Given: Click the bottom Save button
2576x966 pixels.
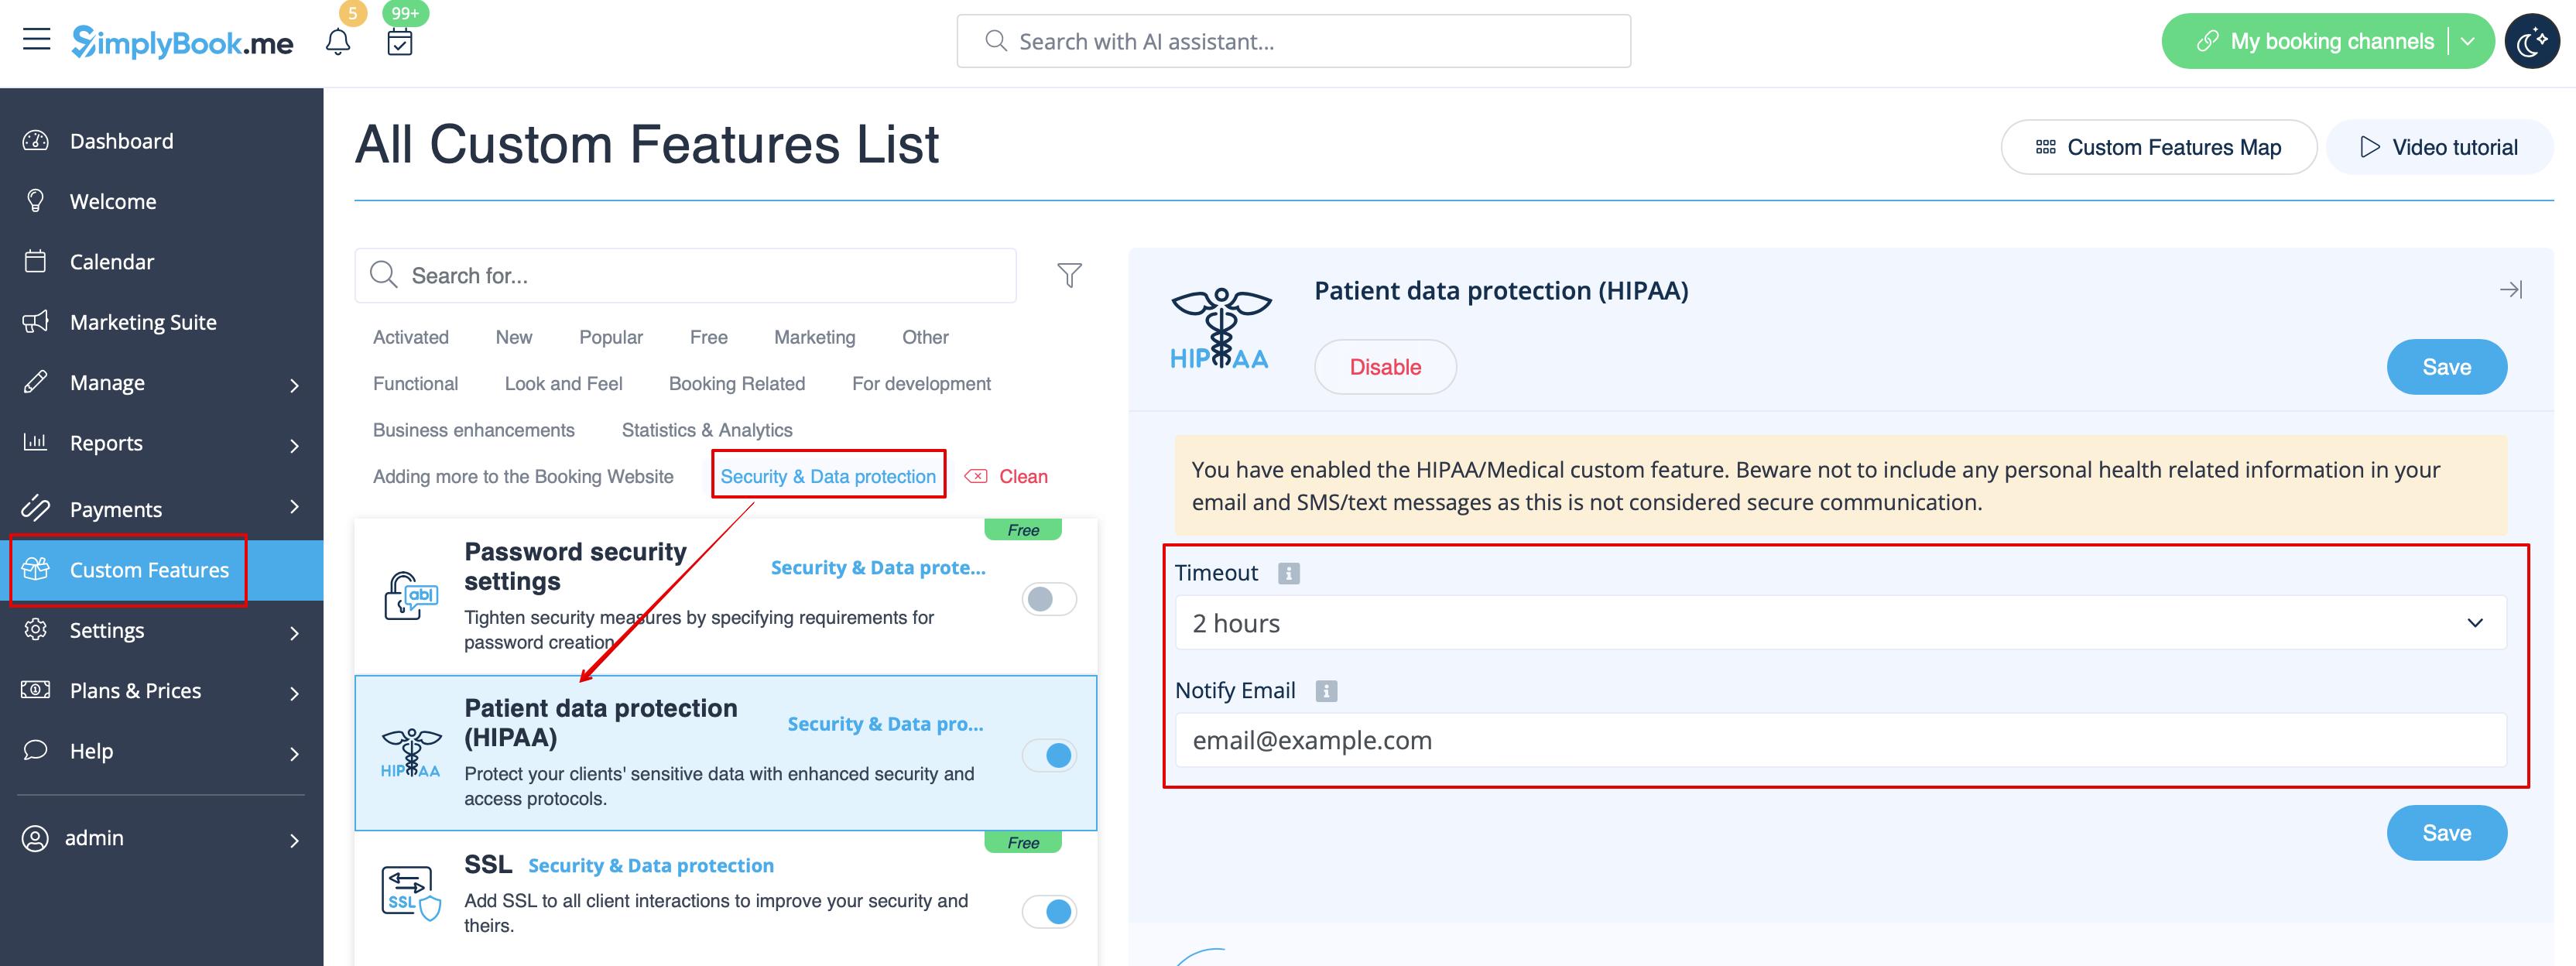Looking at the screenshot, I should tap(2446, 833).
